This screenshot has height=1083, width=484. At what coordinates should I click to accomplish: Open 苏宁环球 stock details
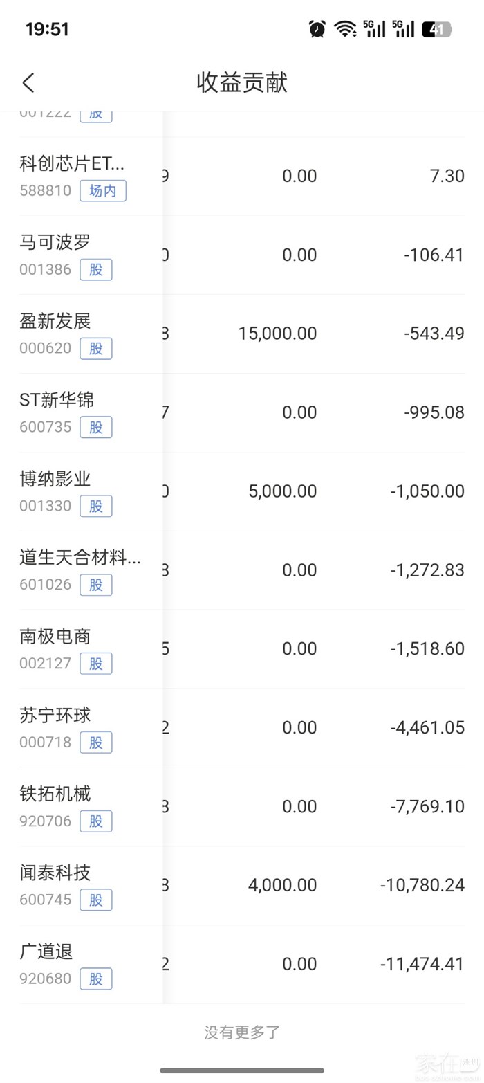(55, 716)
